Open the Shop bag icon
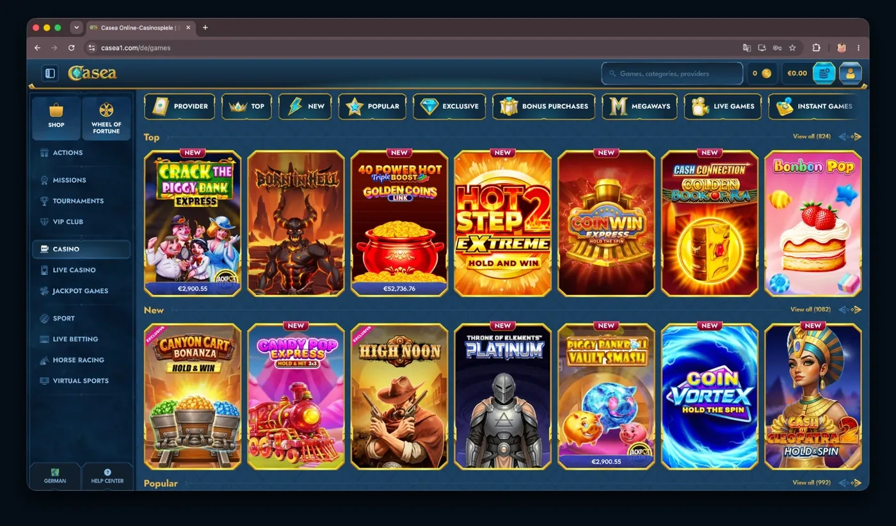896x526 pixels. (x=56, y=118)
